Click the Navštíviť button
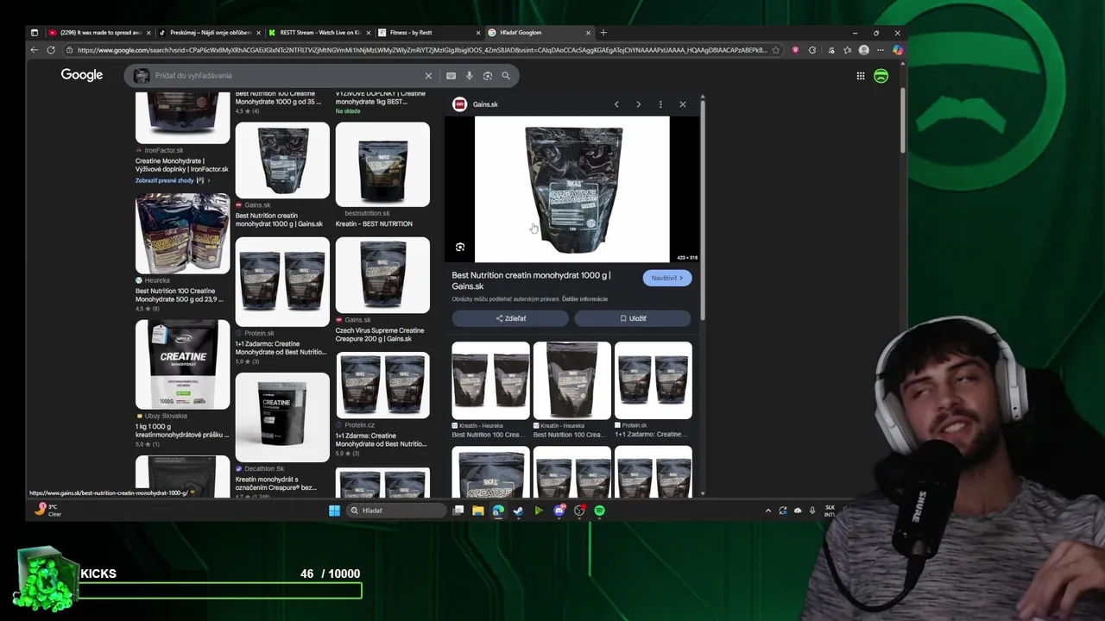Image resolution: width=1105 pixels, height=621 pixels. click(666, 278)
